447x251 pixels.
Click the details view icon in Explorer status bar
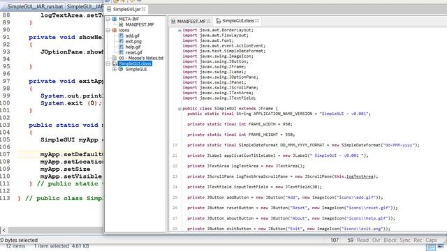[431, 247]
